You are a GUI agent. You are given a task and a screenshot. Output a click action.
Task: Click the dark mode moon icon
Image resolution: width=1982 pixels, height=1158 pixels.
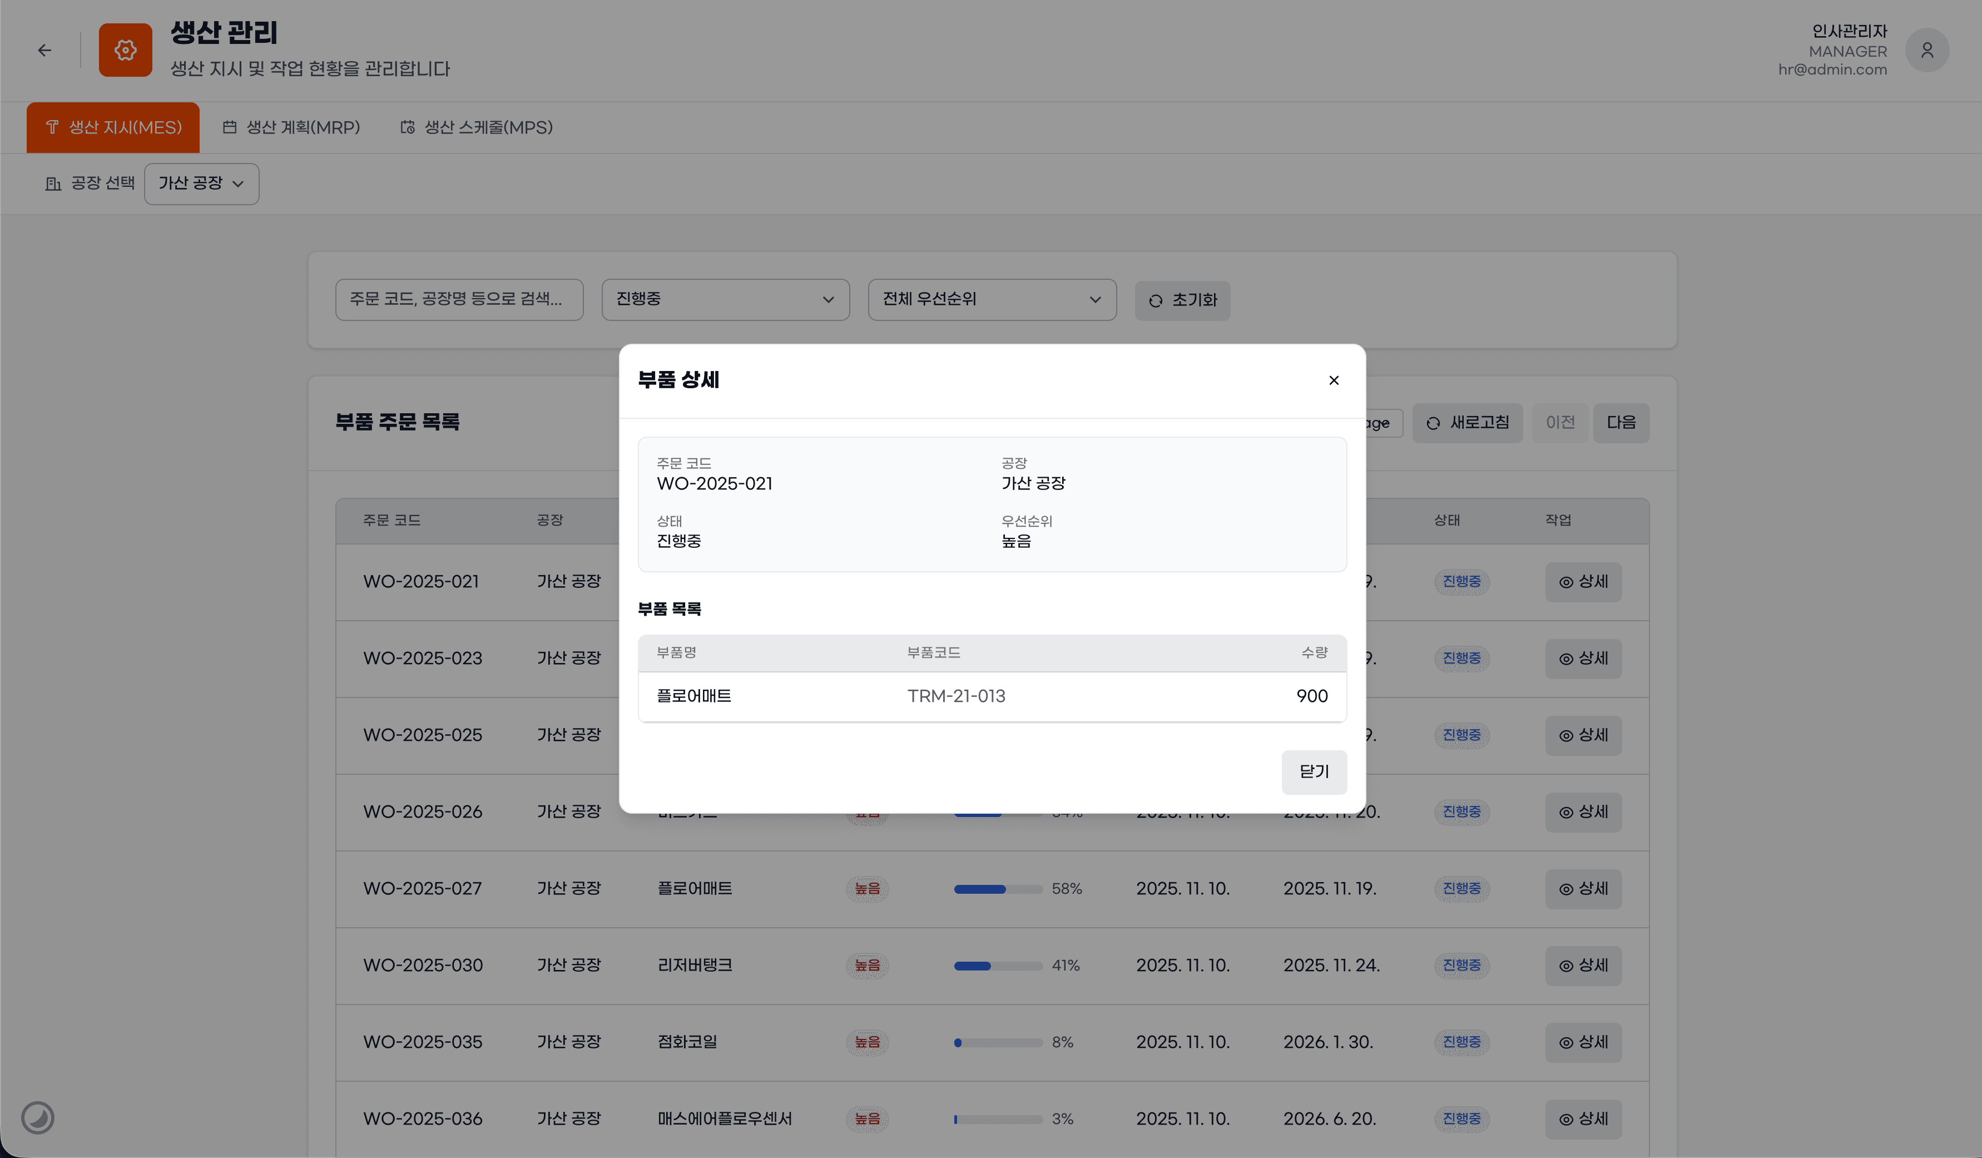point(38,1117)
